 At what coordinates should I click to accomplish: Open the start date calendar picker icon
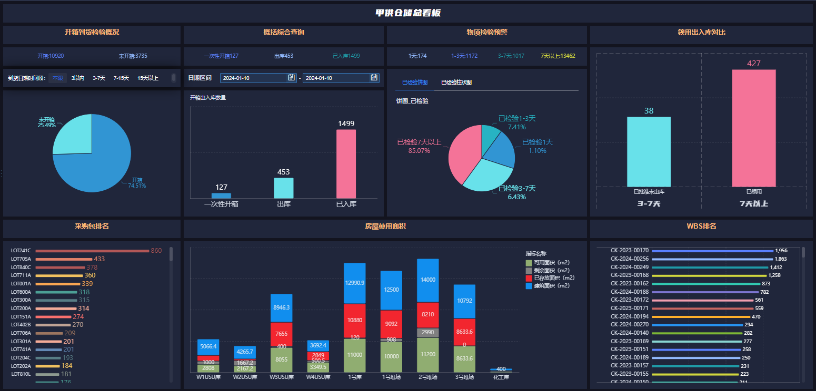[291, 78]
